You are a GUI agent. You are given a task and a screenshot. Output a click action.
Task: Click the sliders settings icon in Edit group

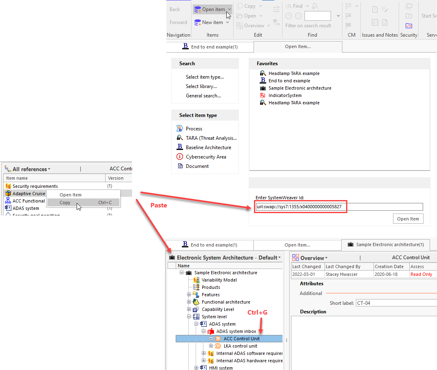click(276, 9)
